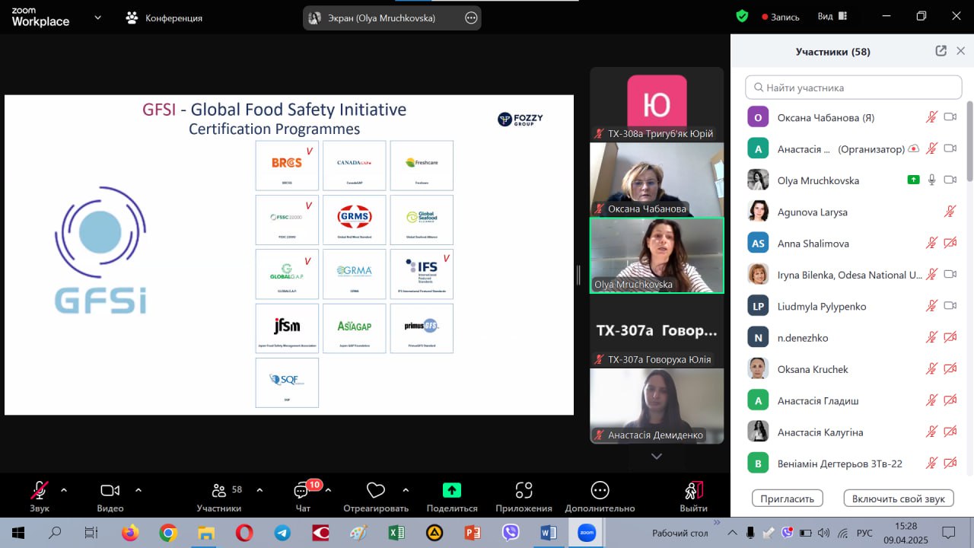
Task: Expand audio options arrow beside Звук
Action: [x=64, y=490]
